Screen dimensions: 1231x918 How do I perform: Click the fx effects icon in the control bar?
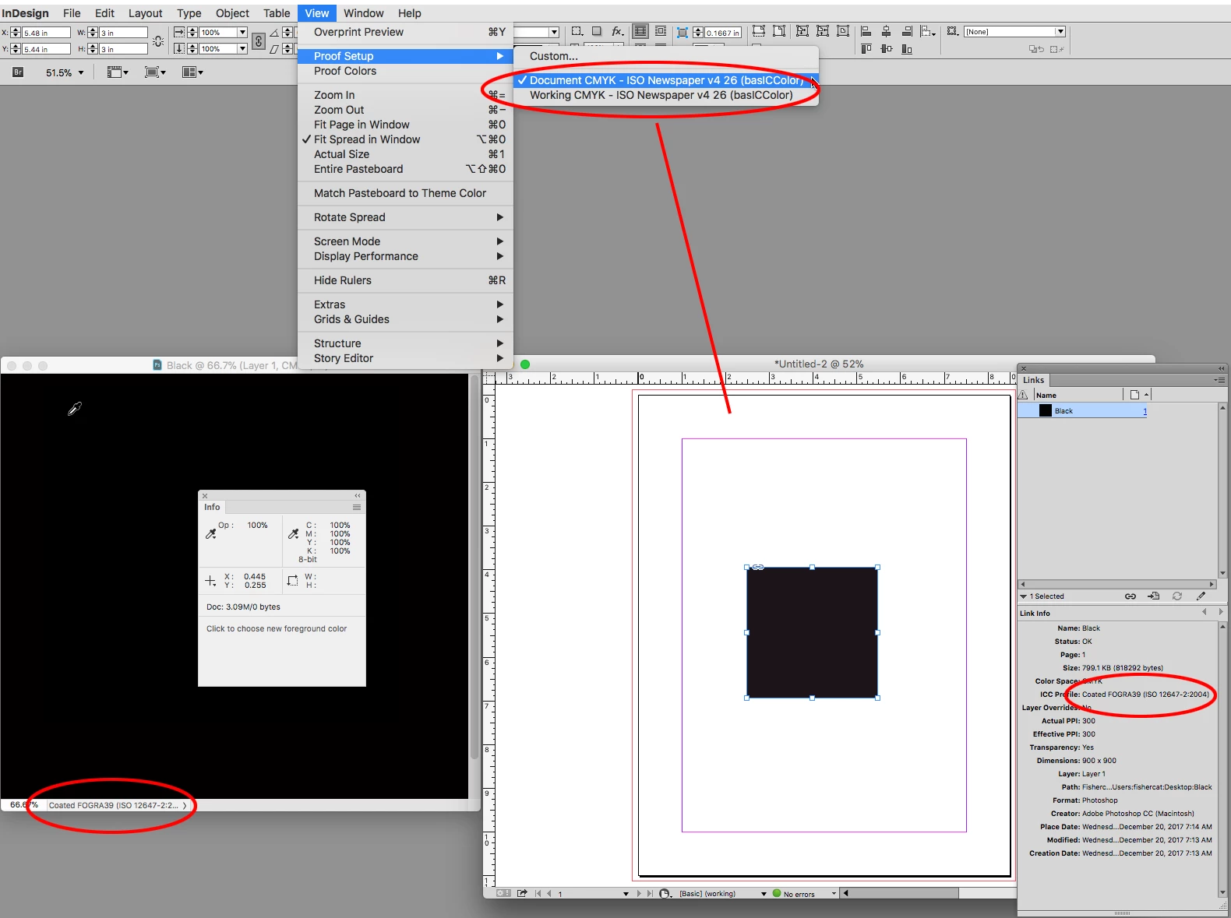point(617,32)
